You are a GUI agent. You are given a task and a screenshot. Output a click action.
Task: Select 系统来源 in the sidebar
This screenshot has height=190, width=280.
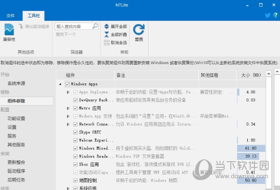click(x=16, y=83)
